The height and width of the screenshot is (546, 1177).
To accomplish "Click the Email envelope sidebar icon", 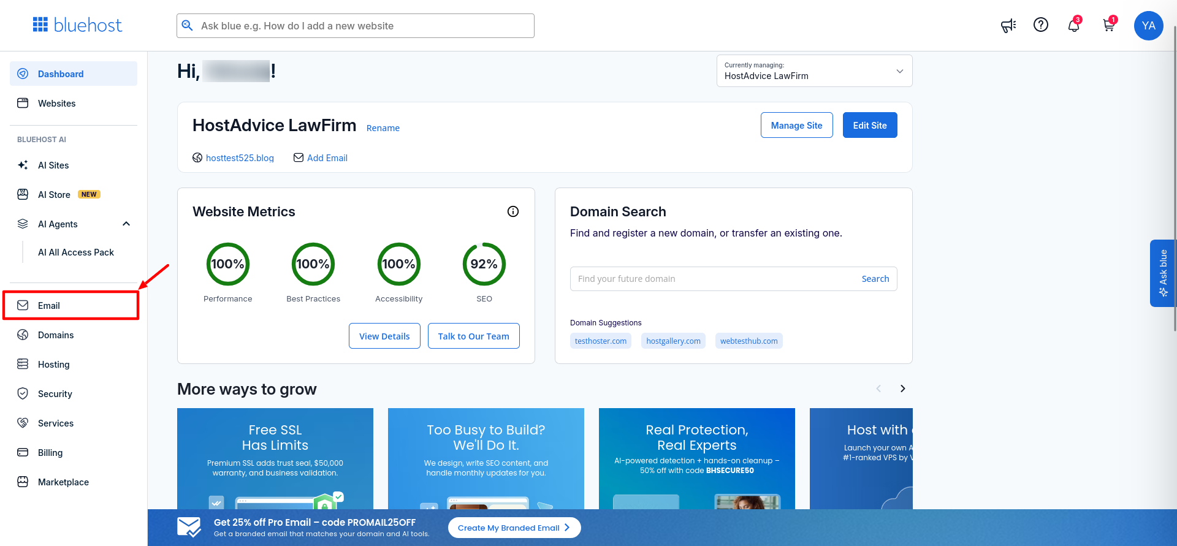I will pos(23,305).
